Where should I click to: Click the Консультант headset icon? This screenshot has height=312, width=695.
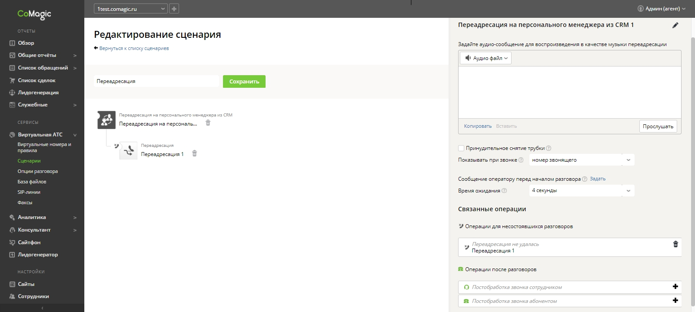(x=12, y=230)
